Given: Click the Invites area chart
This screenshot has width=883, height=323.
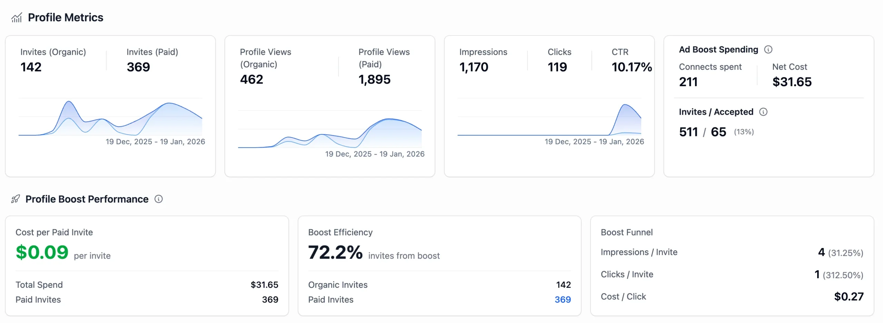Looking at the screenshot, I should 110,119.
